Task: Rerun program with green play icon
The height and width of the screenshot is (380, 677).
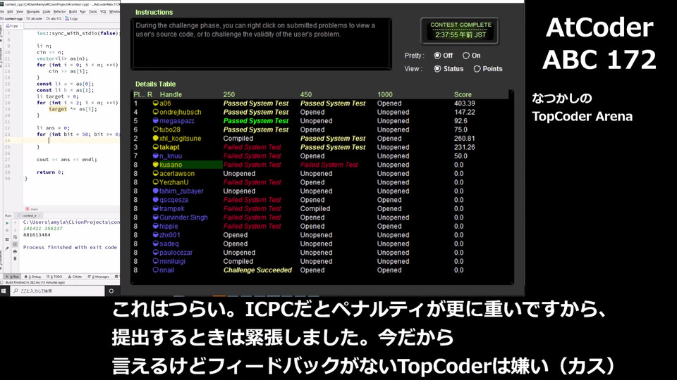Action: 7,223
